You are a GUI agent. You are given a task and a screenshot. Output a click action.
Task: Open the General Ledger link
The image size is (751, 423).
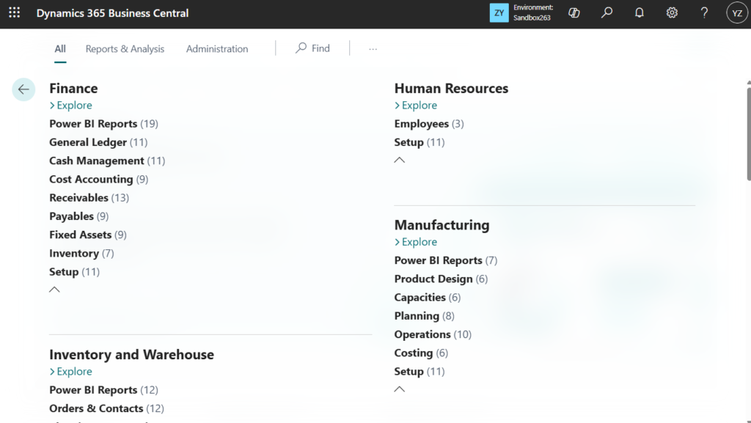click(x=88, y=142)
